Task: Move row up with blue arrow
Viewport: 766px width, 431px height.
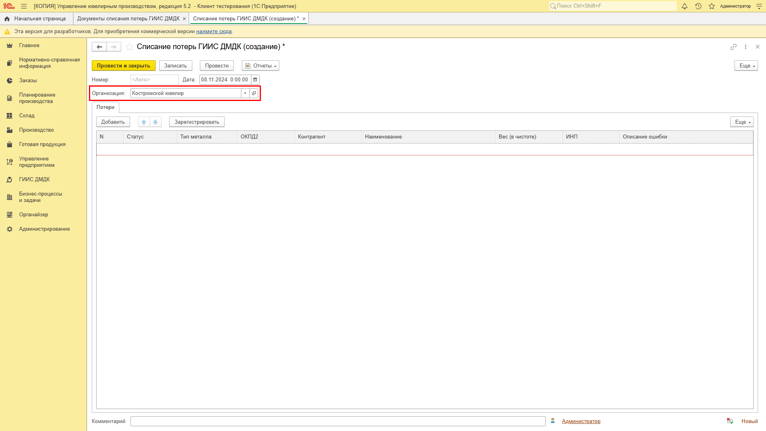Action: tap(144, 122)
